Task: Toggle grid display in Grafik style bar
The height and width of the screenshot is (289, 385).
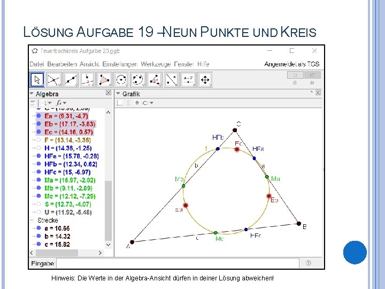Action: (128, 103)
